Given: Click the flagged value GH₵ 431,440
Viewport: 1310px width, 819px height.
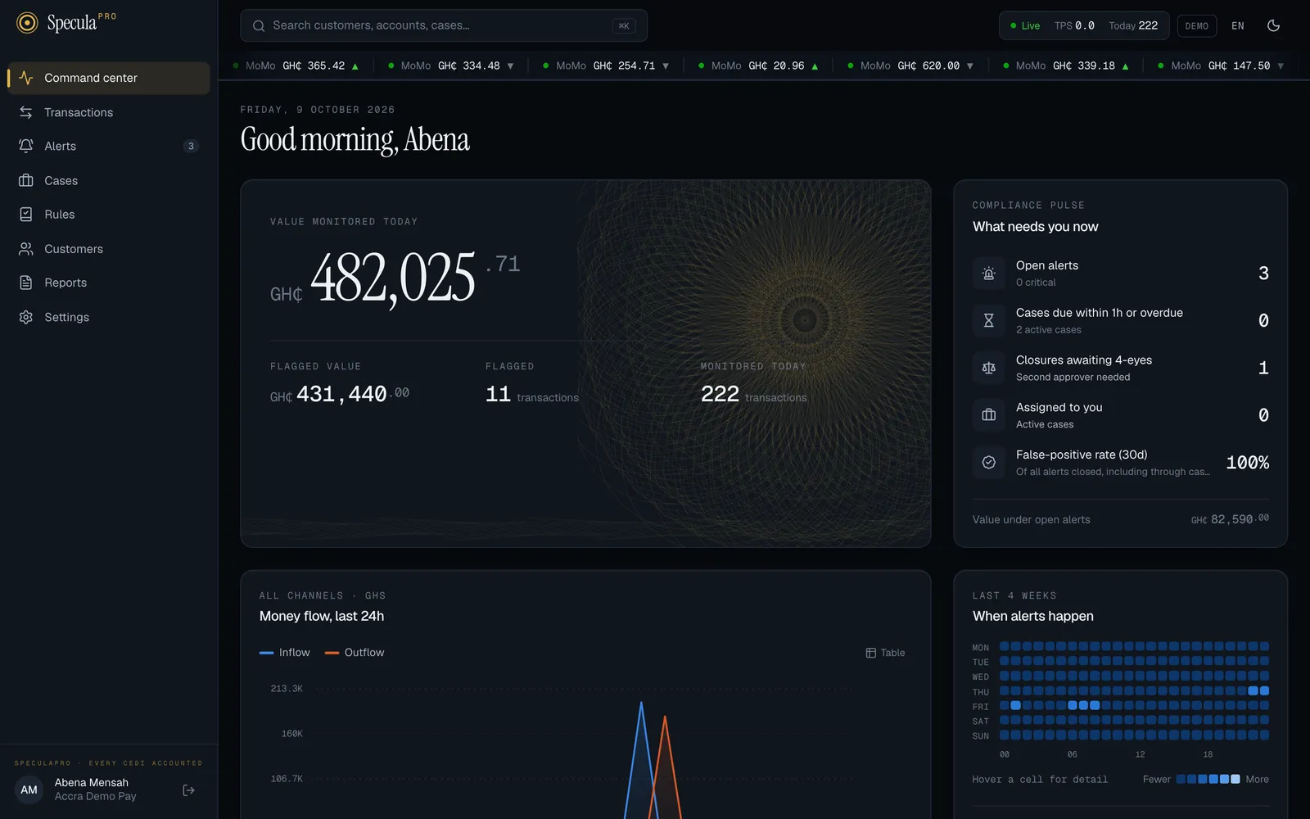Looking at the screenshot, I should [x=340, y=395].
